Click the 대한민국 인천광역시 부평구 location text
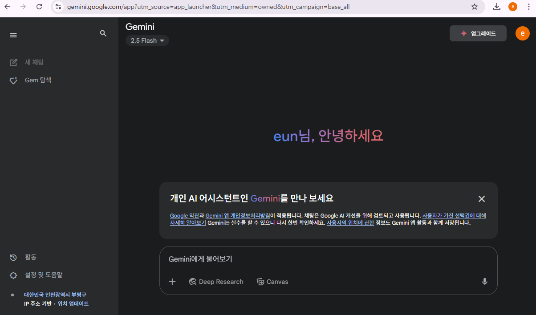This screenshot has height=315, width=536. click(55, 295)
